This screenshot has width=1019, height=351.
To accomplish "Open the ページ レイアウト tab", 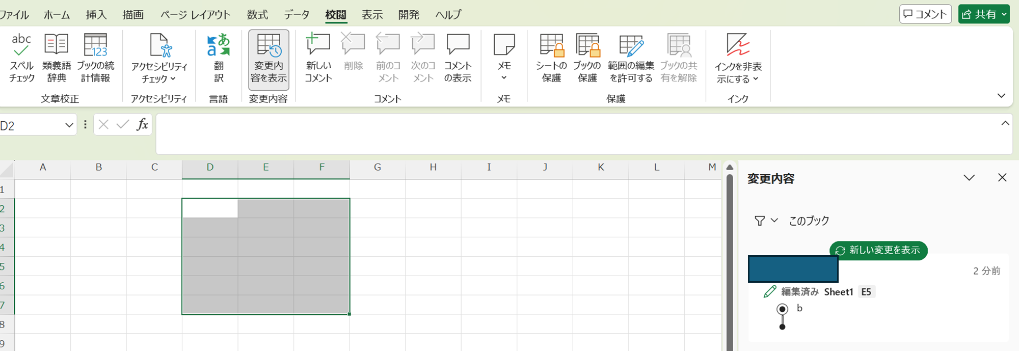I will pyautogui.click(x=195, y=15).
